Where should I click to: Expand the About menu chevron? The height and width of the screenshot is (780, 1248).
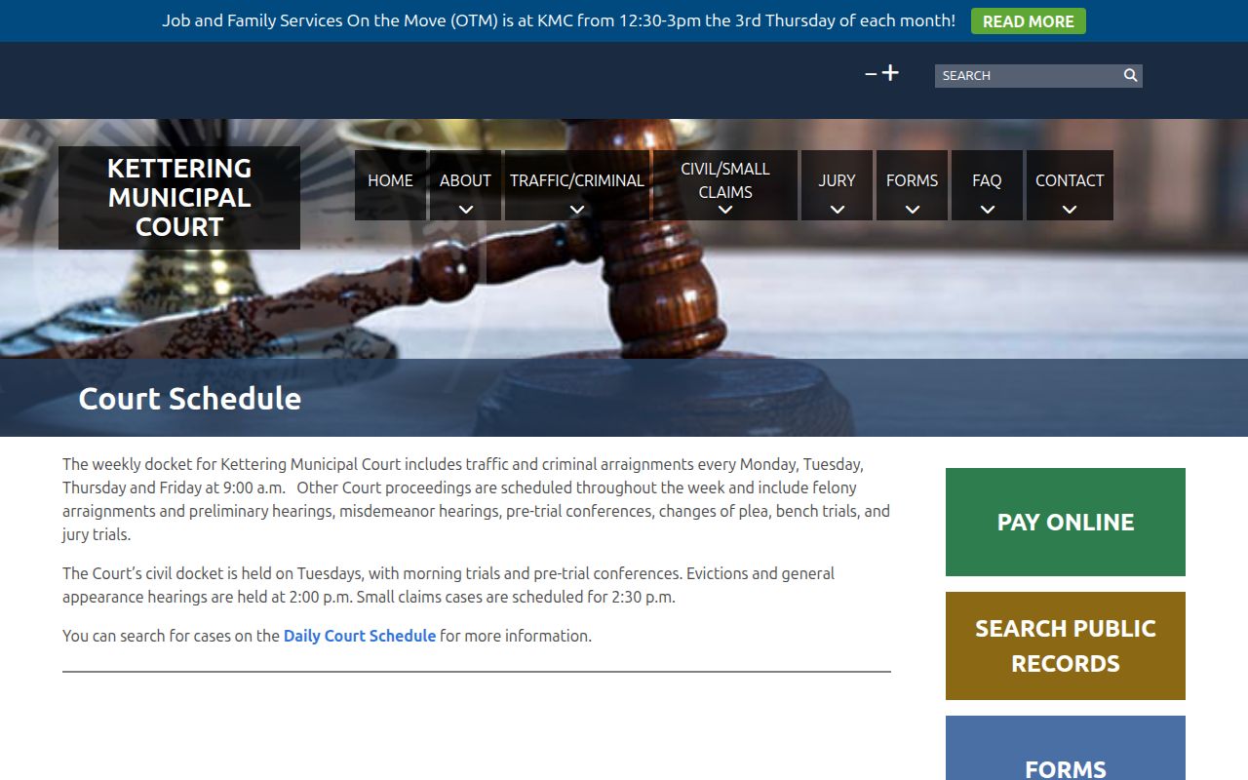pyautogui.click(x=466, y=209)
